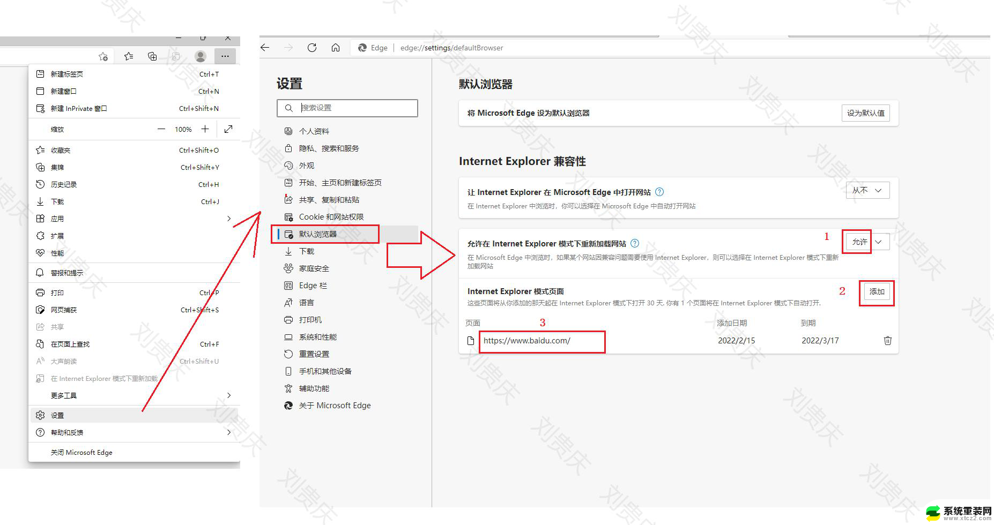Expand the 帮助和反馈 submenu

point(134,432)
